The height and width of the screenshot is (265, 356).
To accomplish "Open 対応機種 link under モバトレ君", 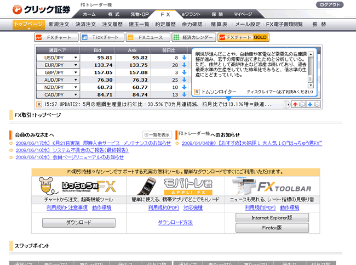I will tap(193, 208).
